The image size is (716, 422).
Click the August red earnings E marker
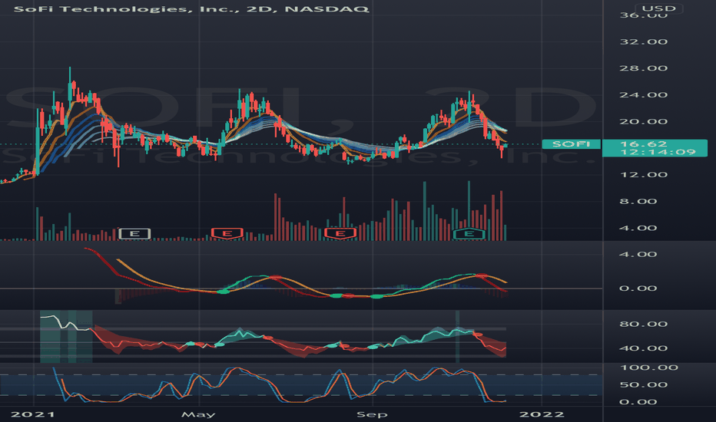[x=340, y=233]
